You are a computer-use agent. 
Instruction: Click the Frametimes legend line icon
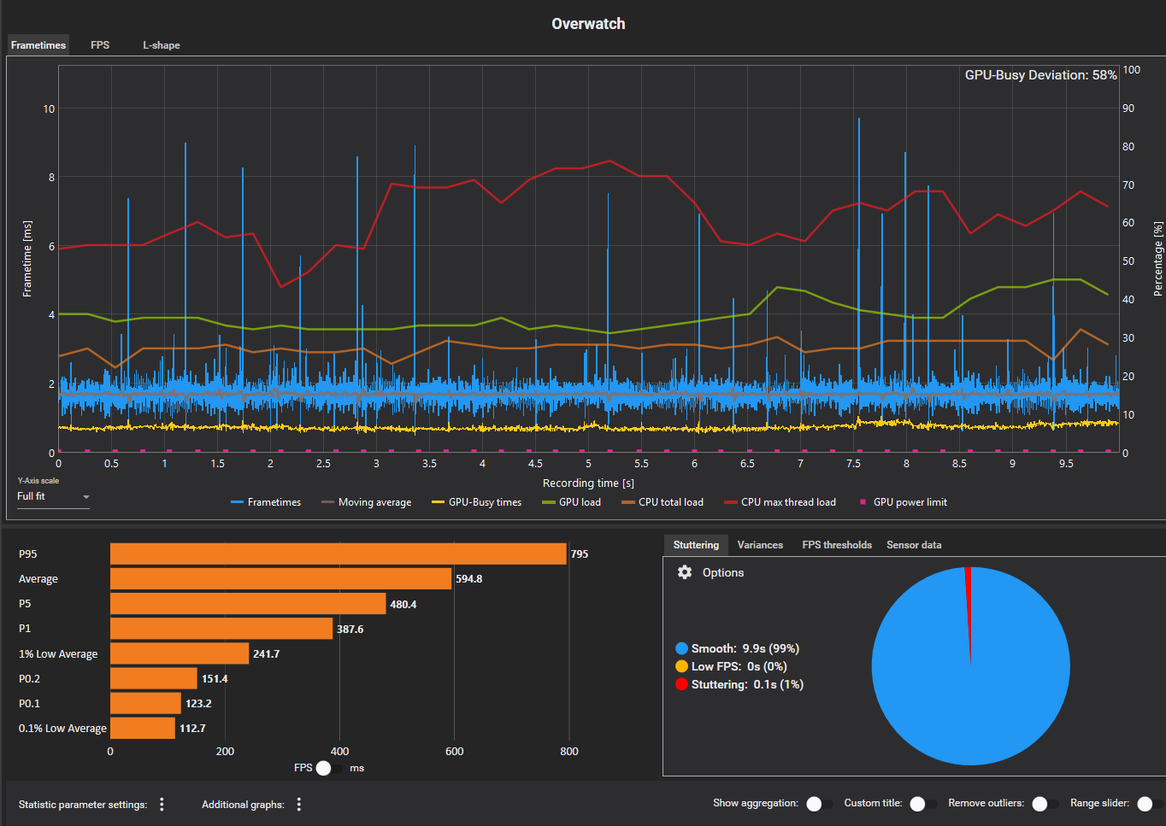click(238, 502)
